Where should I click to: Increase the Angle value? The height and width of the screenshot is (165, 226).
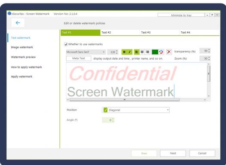113,119
